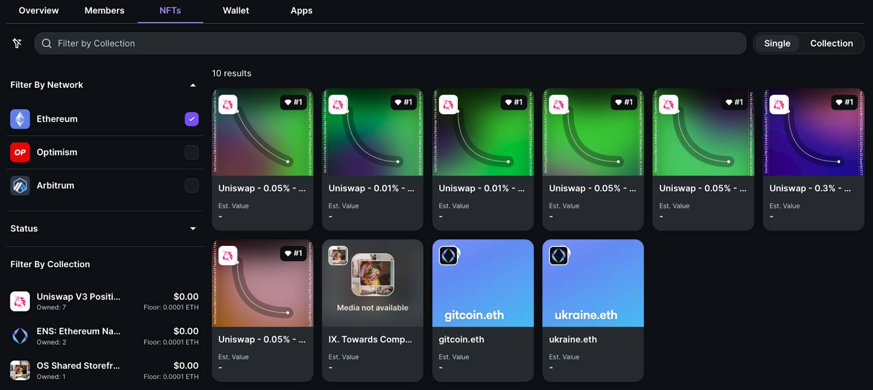Screen dimensions: 873x390
Task: Expand the Status filter section
Action: (x=193, y=229)
